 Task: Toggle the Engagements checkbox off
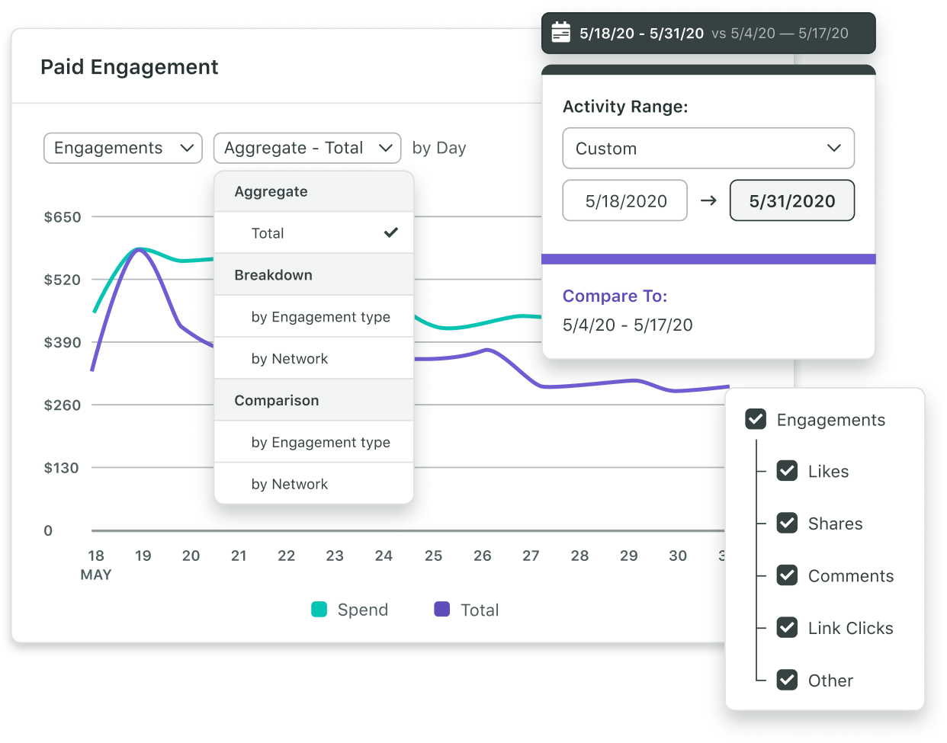[x=755, y=419]
